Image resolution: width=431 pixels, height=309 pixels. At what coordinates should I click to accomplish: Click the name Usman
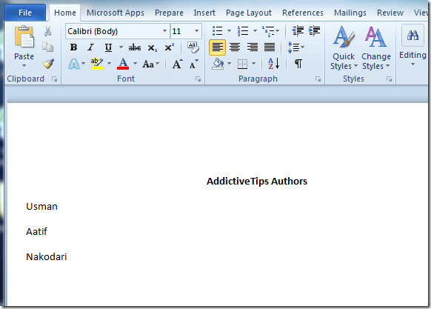point(41,207)
